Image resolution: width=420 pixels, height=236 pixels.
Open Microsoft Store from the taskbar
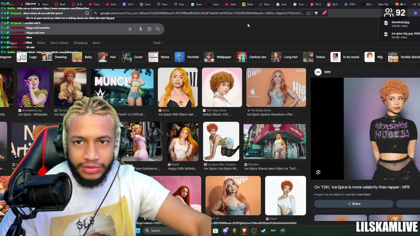click(x=215, y=231)
